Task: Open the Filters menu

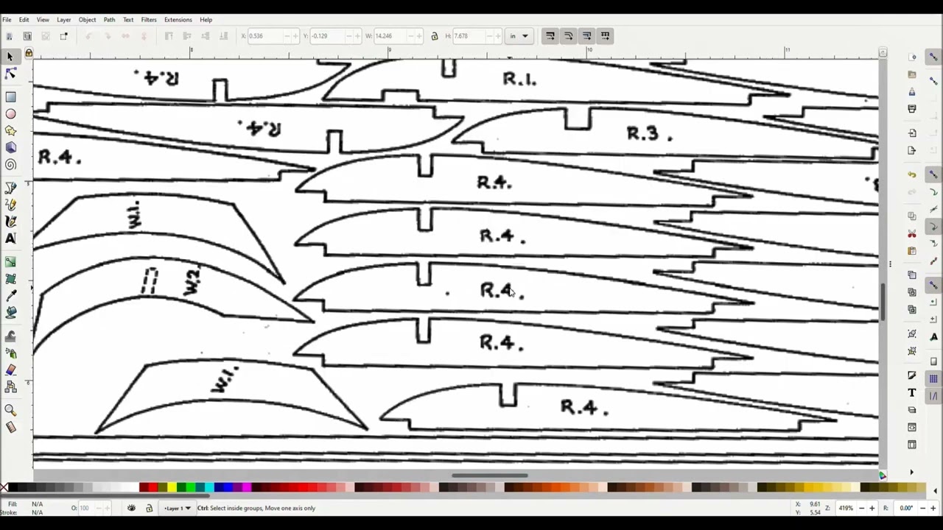Action: pos(149,20)
